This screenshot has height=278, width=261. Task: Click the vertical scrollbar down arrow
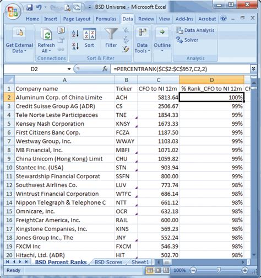pyautogui.click(x=254, y=255)
